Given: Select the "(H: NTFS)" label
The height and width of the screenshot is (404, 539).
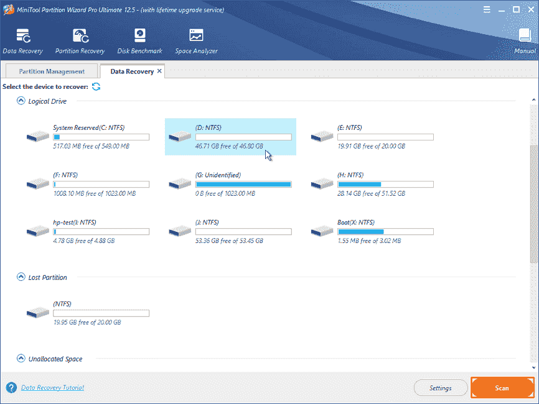Looking at the screenshot, I should 350,175.
